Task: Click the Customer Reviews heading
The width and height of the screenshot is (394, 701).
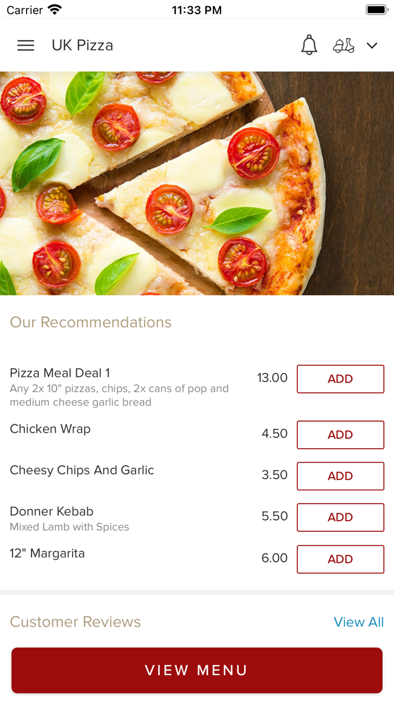Action: coord(75,622)
